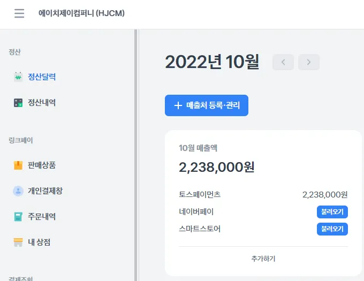Screen dimensions: 364x281
Task: Navigate to 주문내역 page
Action: (42, 217)
